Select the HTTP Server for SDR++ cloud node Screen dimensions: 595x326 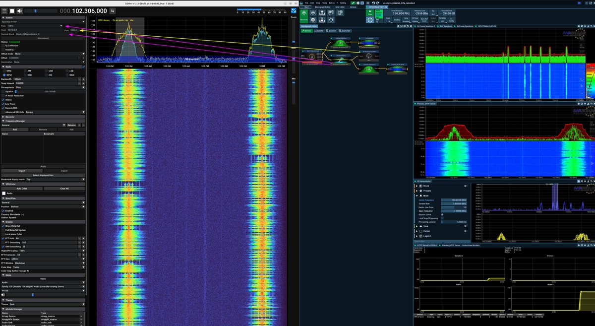[x=369, y=56]
